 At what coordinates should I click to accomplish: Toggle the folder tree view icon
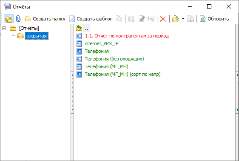(9, 19)
